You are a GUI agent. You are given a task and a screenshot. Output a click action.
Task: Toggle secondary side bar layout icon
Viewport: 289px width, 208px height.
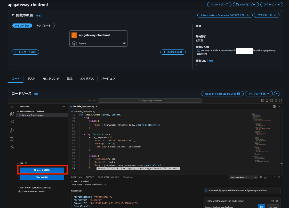pos(271,101)
